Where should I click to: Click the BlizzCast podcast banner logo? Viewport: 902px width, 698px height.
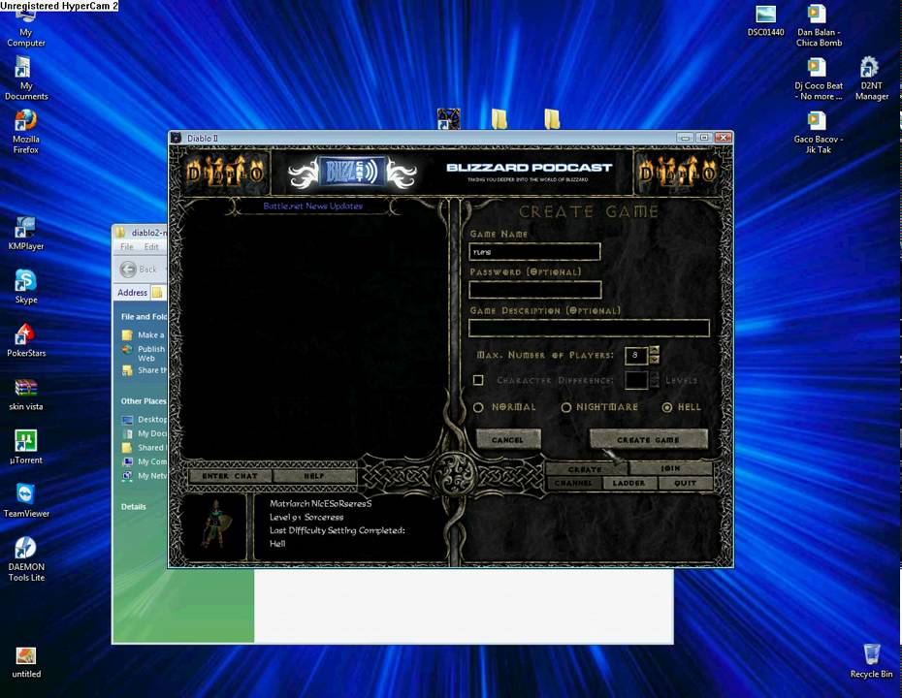[x=352, y=173]
